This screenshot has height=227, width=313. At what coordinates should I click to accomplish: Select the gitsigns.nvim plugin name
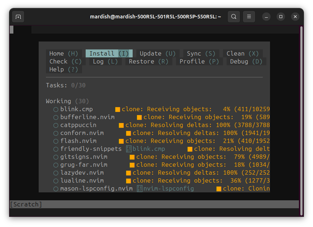pos(84,157)
